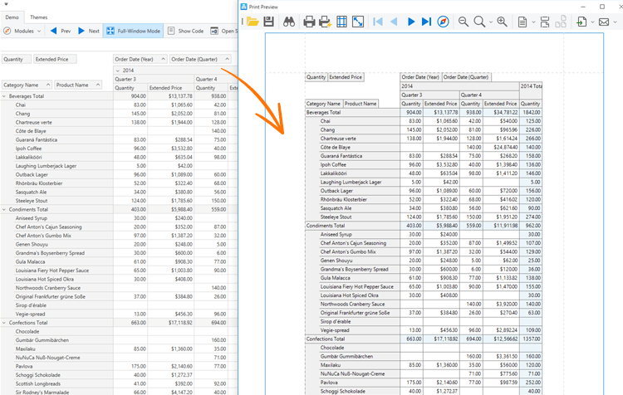Toggle Full-Window Mode
Image resolution: width=623 pixels, height=395 pixels.
[x=133, y=31]
